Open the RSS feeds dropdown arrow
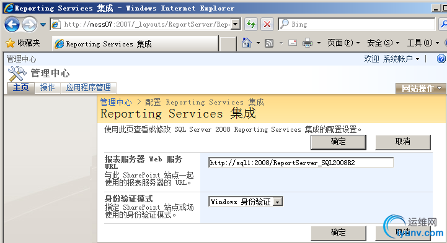This screenshot has height=243, width=447. click(281, 43)
